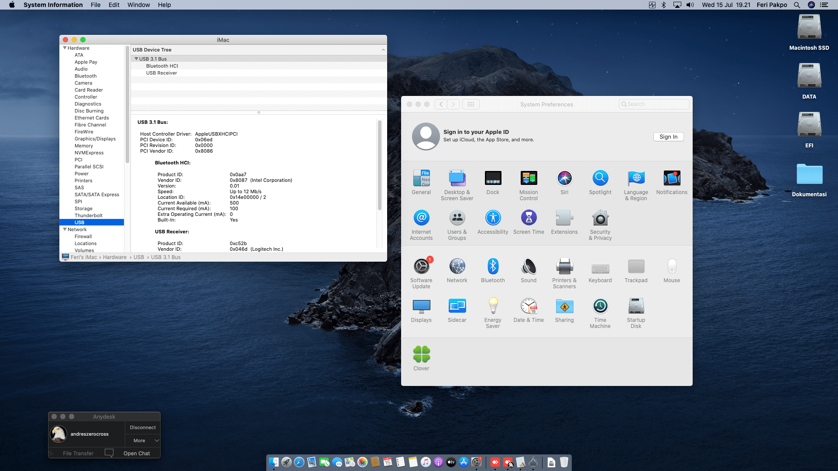Disconnect the Anydesk session
The width and height of the screenshot is (838, 471).
coord(143,427)
